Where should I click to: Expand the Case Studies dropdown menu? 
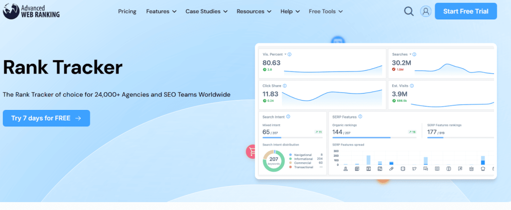[x=206, y=11]
